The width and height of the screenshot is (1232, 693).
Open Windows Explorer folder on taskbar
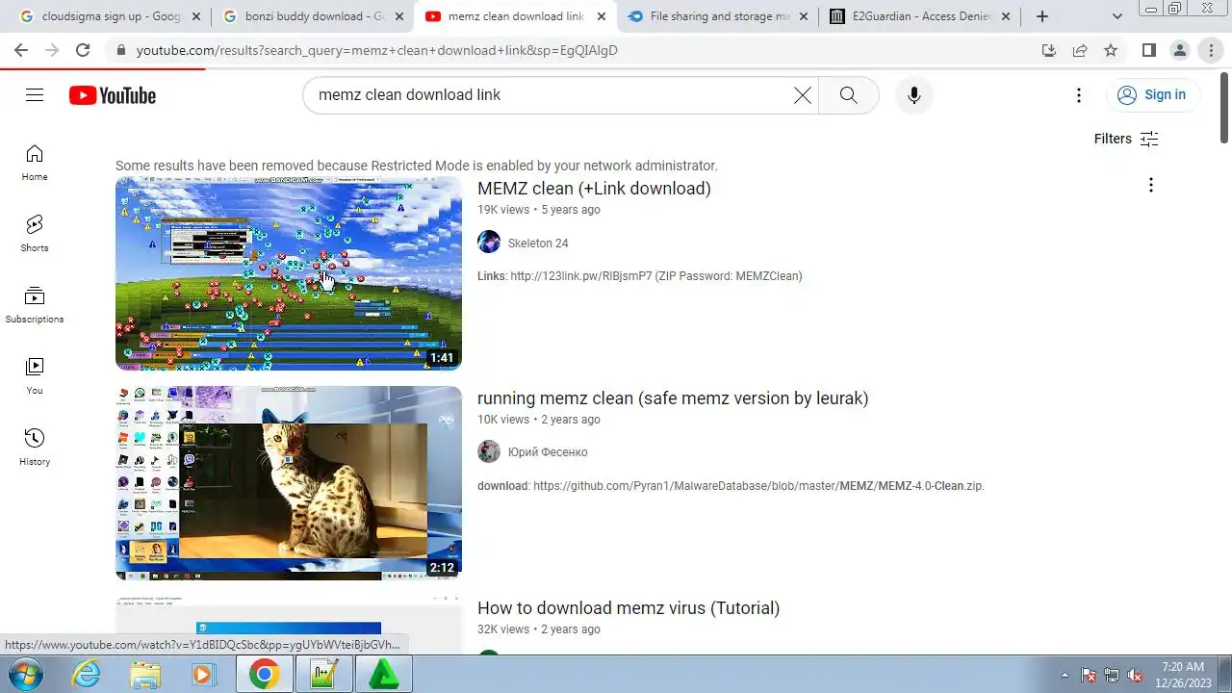pyautogui.click(x=145, y=674)
